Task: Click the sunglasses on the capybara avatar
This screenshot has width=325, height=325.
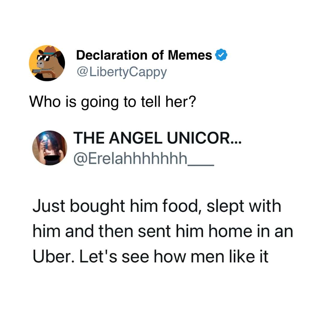Action: [43, 58]
